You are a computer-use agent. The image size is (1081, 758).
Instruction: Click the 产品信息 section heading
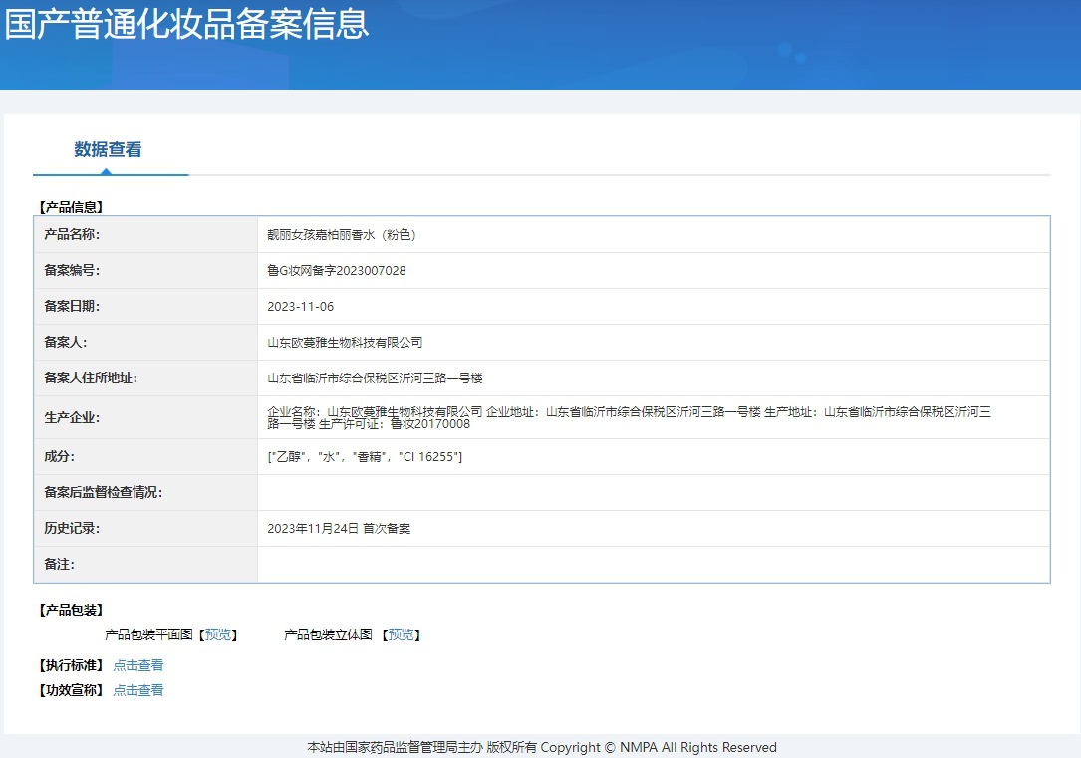point(71,207)
